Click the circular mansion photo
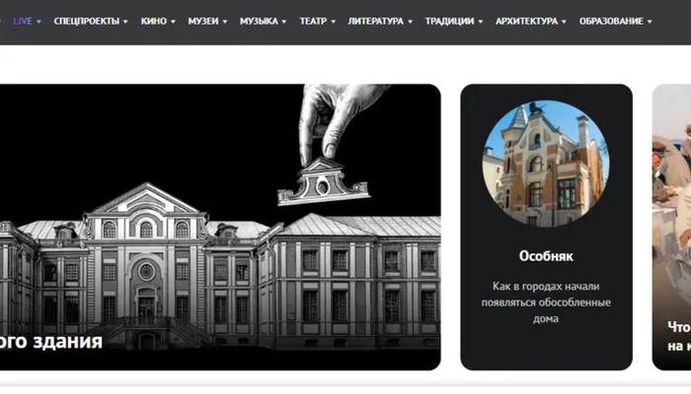The image size is (691, 394). pos(546,164)
